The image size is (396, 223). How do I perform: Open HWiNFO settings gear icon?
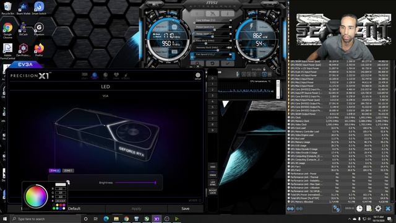tap(378, 209)
